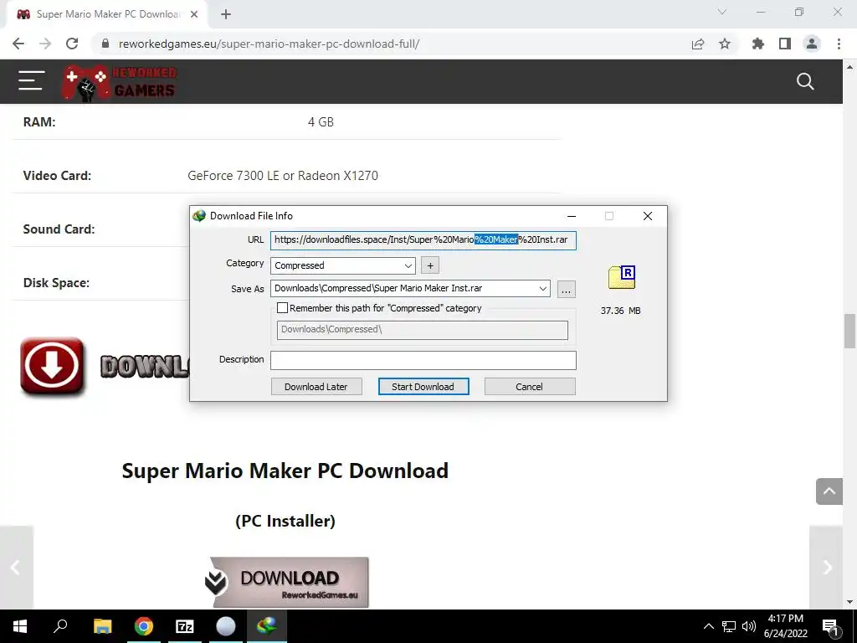857x643 pixels.
Task: Click the taskbar clock showing 4:17 PM
Action: pos(786,626)
